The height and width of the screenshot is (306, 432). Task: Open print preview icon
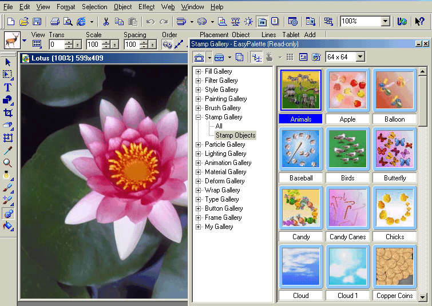pos(68,22)
